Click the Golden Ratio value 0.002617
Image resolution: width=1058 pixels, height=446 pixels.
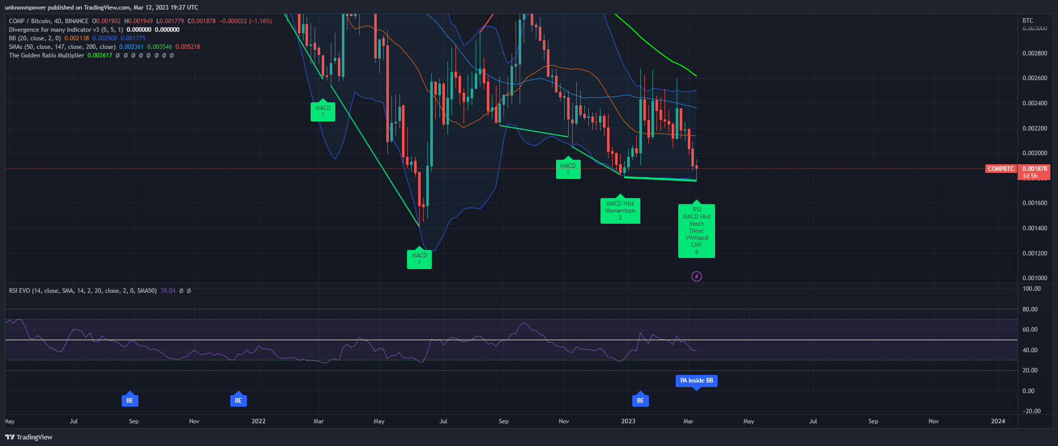point(100,55)
